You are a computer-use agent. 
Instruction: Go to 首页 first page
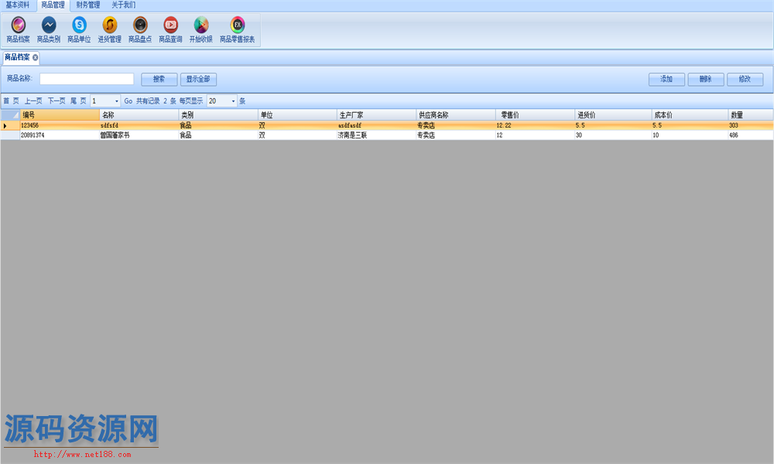click(x=11, y=101)
